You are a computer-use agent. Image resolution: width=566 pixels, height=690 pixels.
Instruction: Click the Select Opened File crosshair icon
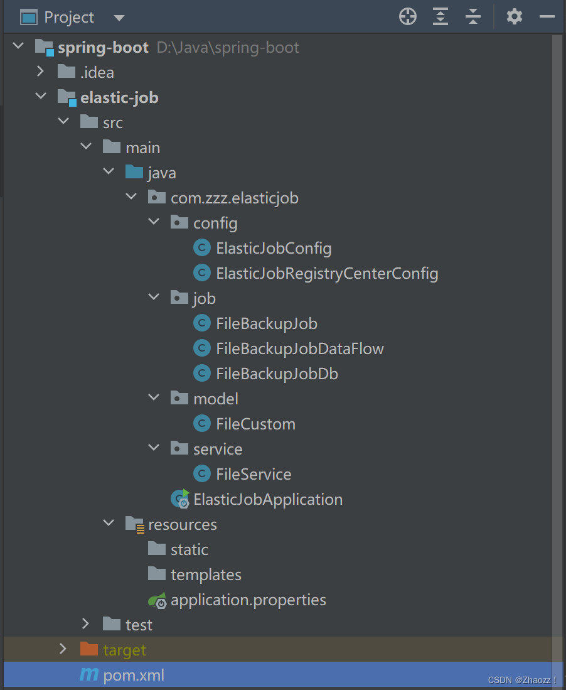pyautogui.click(x=407, y=17)
